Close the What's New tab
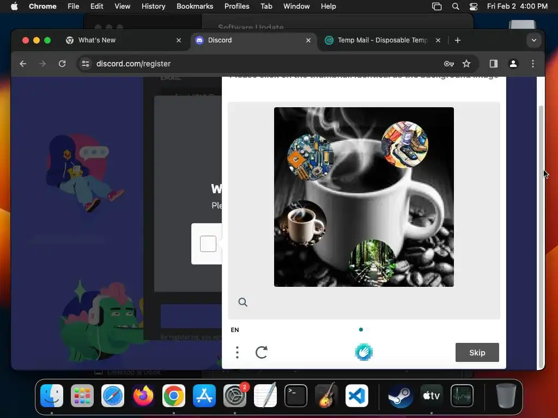558x418 pixels. [179, 40]
